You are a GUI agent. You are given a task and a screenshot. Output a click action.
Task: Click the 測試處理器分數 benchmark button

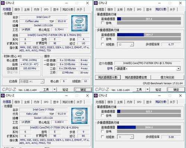click(x=108, y=78)
